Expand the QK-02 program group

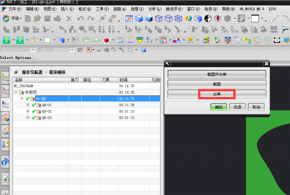(28, 111)
